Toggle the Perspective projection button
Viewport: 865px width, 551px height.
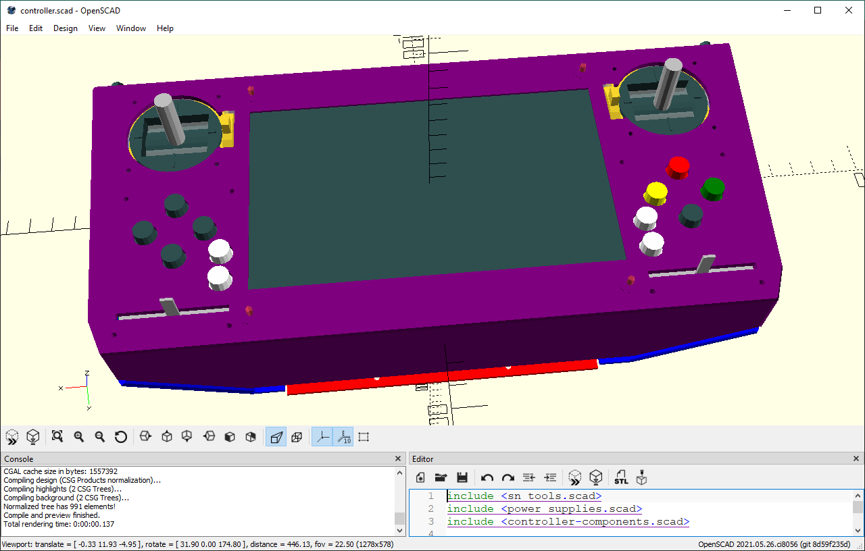(x=276, y=437)
